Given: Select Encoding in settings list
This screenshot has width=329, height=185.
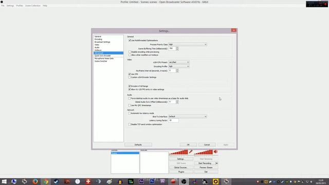Looking at the screenshot, I should coord(108,39).
